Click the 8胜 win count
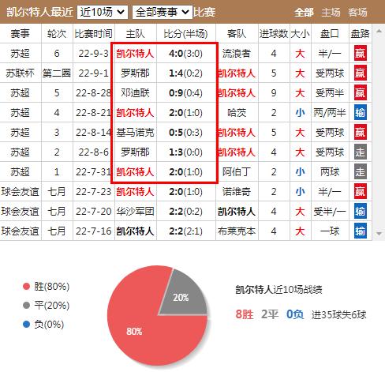 245,314
